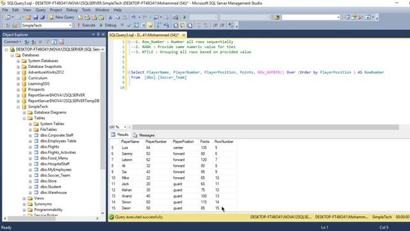Click the editor horizontal scrollbar
The height and width of the screenshot is (231, 410).
(x=265, y=127)
